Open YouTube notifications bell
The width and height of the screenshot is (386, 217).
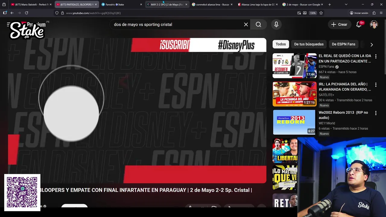(359, 24)
